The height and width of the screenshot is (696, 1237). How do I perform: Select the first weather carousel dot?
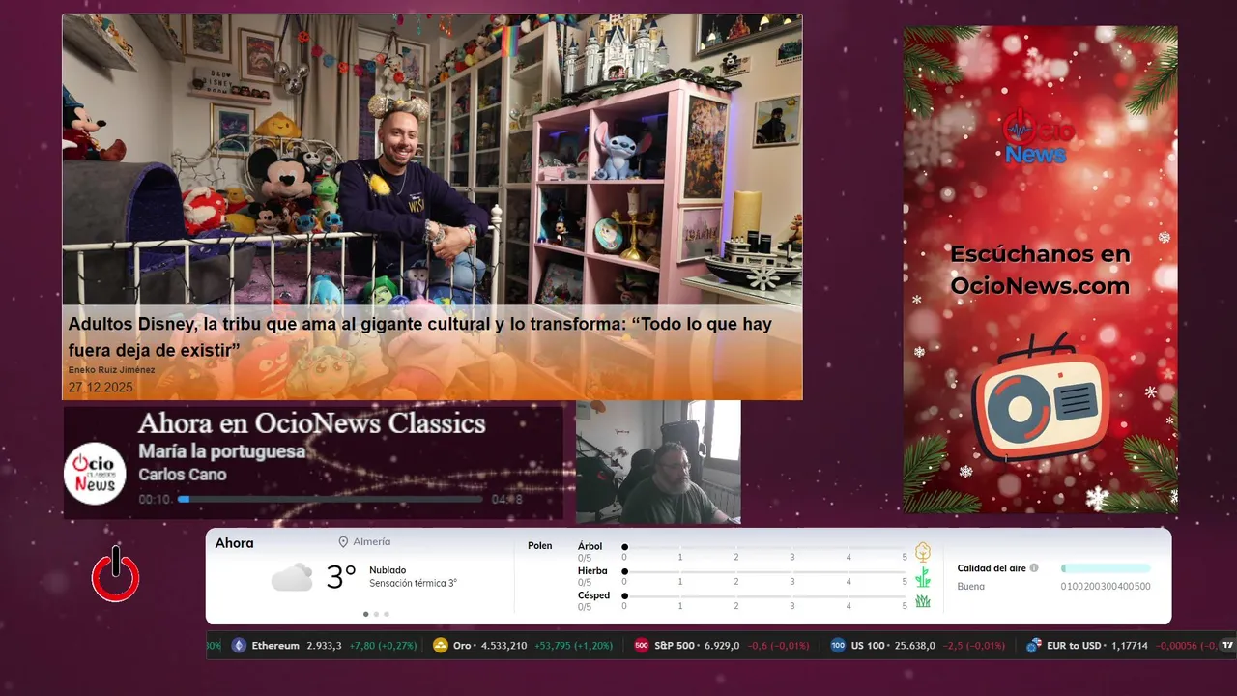point(365,614)
